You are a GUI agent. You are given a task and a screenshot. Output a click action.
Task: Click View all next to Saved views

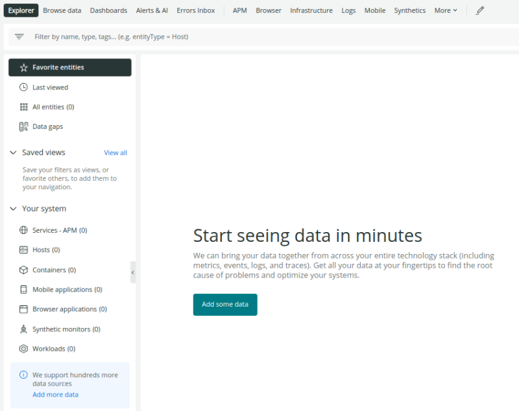click(x=115, y=152)
